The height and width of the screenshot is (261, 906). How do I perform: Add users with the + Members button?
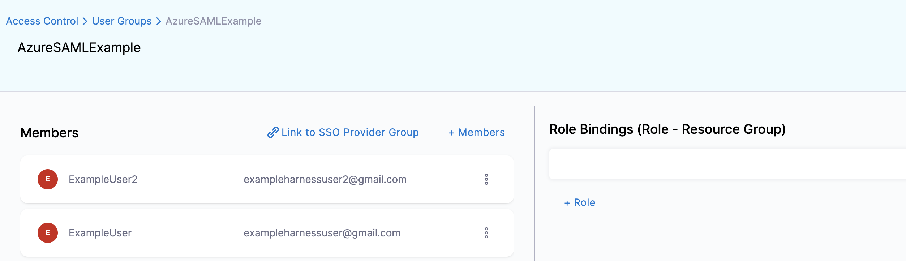[477, 133]
